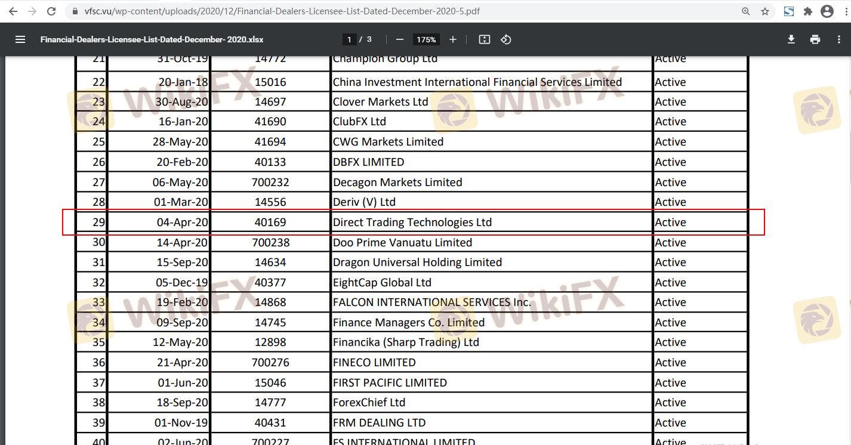Screen dimensions: 851x445
Task: Click the address bar URL
Action: 280,11
